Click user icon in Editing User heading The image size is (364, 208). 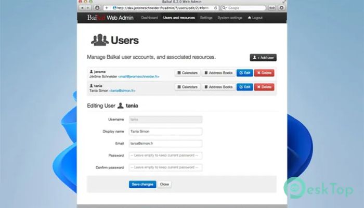[x=121, y=106]
